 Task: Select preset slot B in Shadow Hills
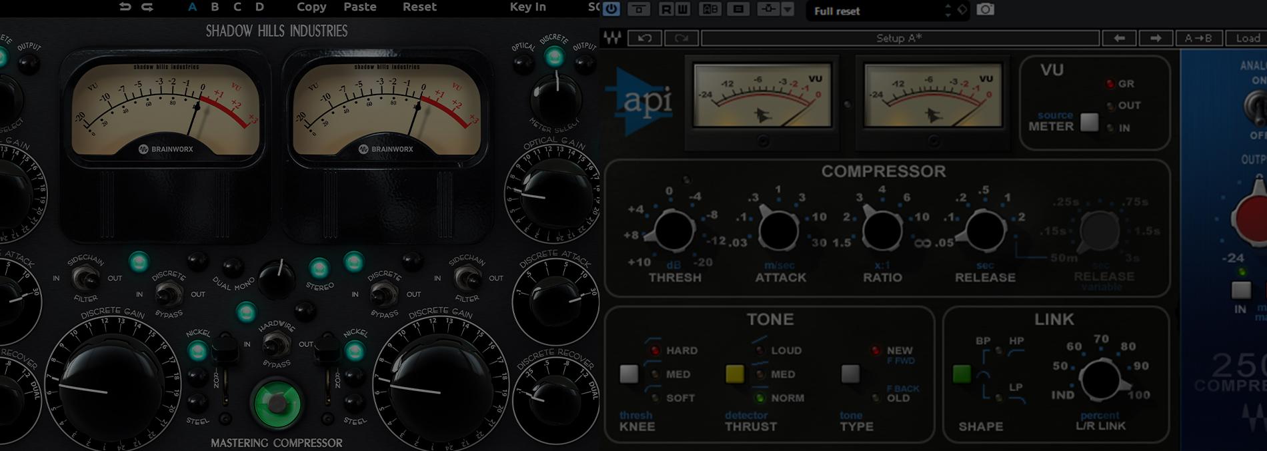click(215, 7)
